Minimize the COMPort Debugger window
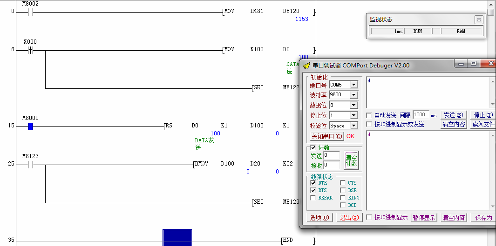The width and height of the screenshot is (496, 246). (461, 64)
